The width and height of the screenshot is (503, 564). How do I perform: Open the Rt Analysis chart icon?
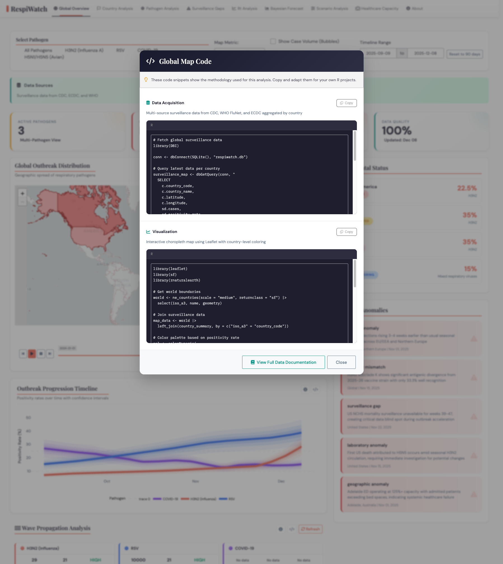tap(235, 8)
